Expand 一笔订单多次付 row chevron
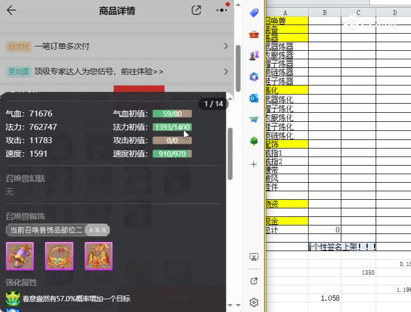The width and height of the screenshot is (411, 312). tap(226, 46)
